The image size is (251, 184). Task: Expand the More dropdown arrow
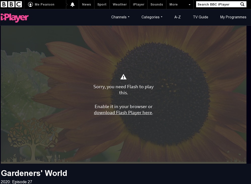pos(190,5)
